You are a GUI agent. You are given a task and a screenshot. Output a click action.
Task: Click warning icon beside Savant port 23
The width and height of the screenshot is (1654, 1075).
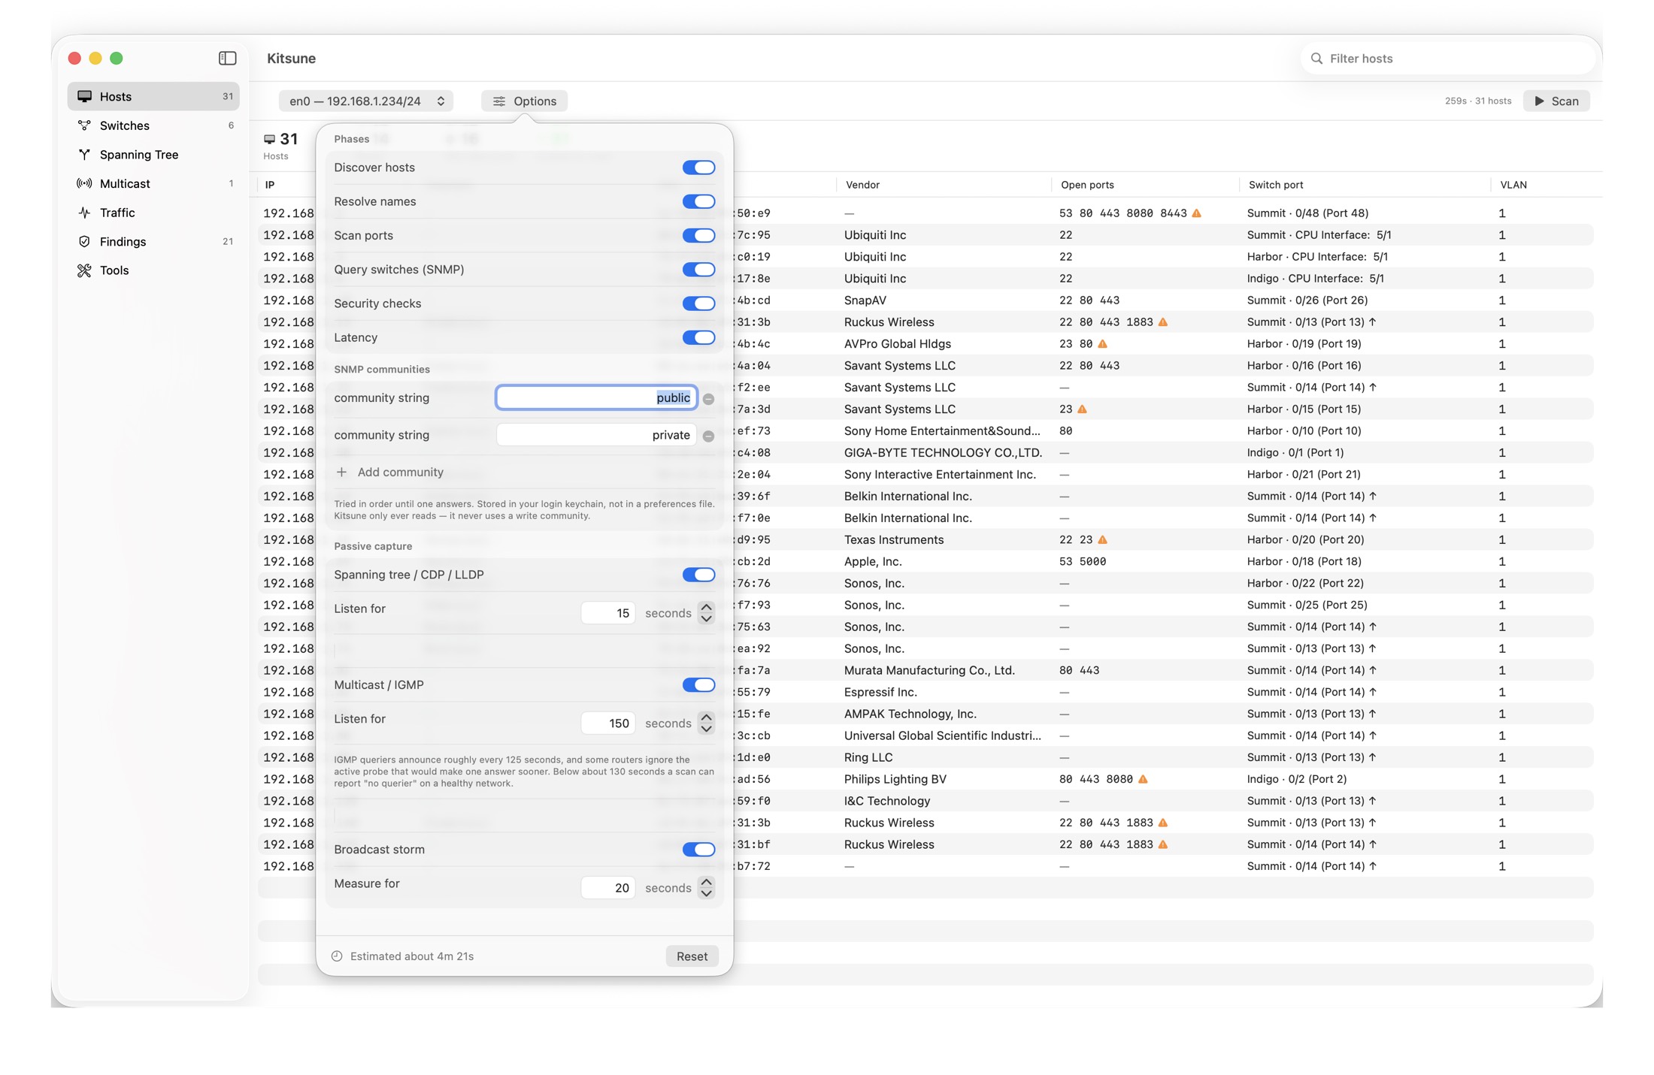1082,409
